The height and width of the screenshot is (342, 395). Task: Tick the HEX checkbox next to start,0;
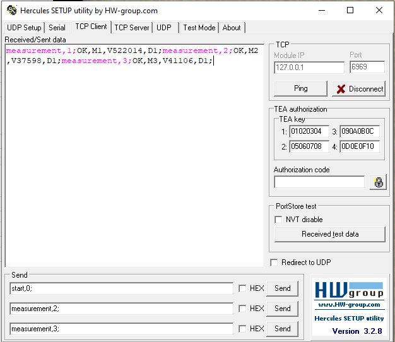pyautogui.click(x=242, y=288)
